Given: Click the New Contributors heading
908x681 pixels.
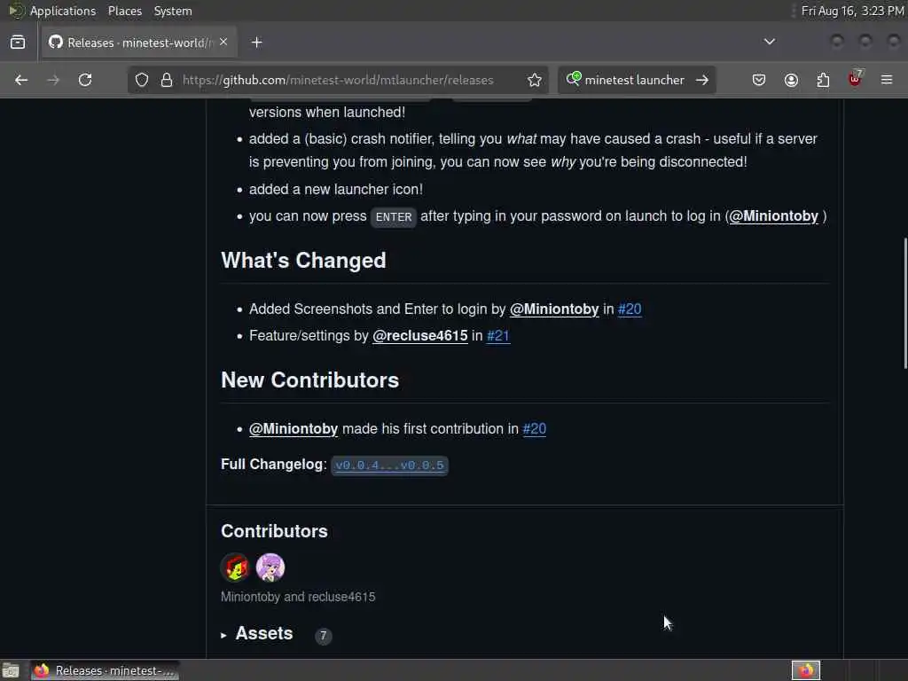Looking at the screenshot, I should pos(309,380).
